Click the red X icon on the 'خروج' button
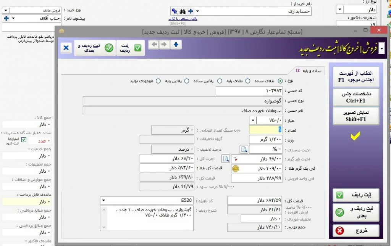Viewport: 391px width, 246px height. pyautogui.click(x=339, y=231)
